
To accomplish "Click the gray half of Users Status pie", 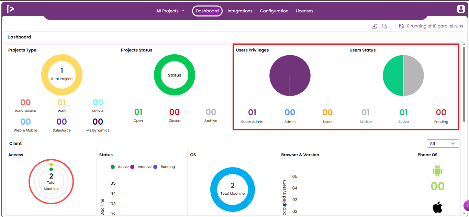I will tap(414, 76).
